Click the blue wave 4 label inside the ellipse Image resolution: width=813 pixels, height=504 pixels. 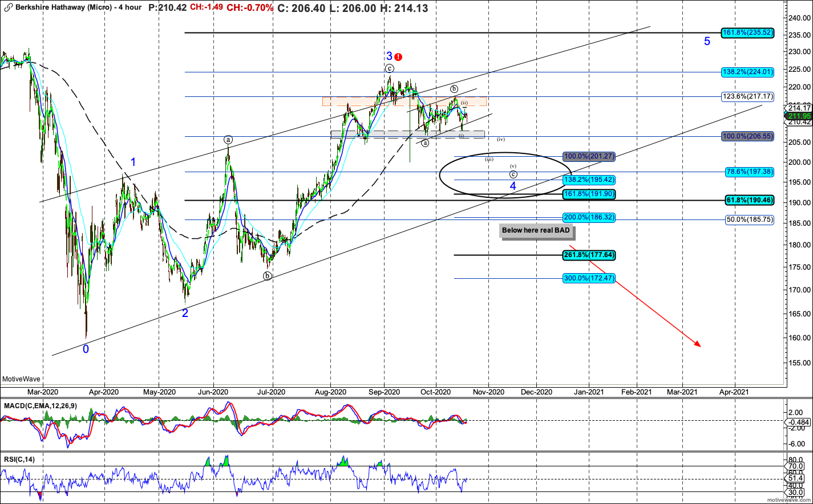pos(513,186)
